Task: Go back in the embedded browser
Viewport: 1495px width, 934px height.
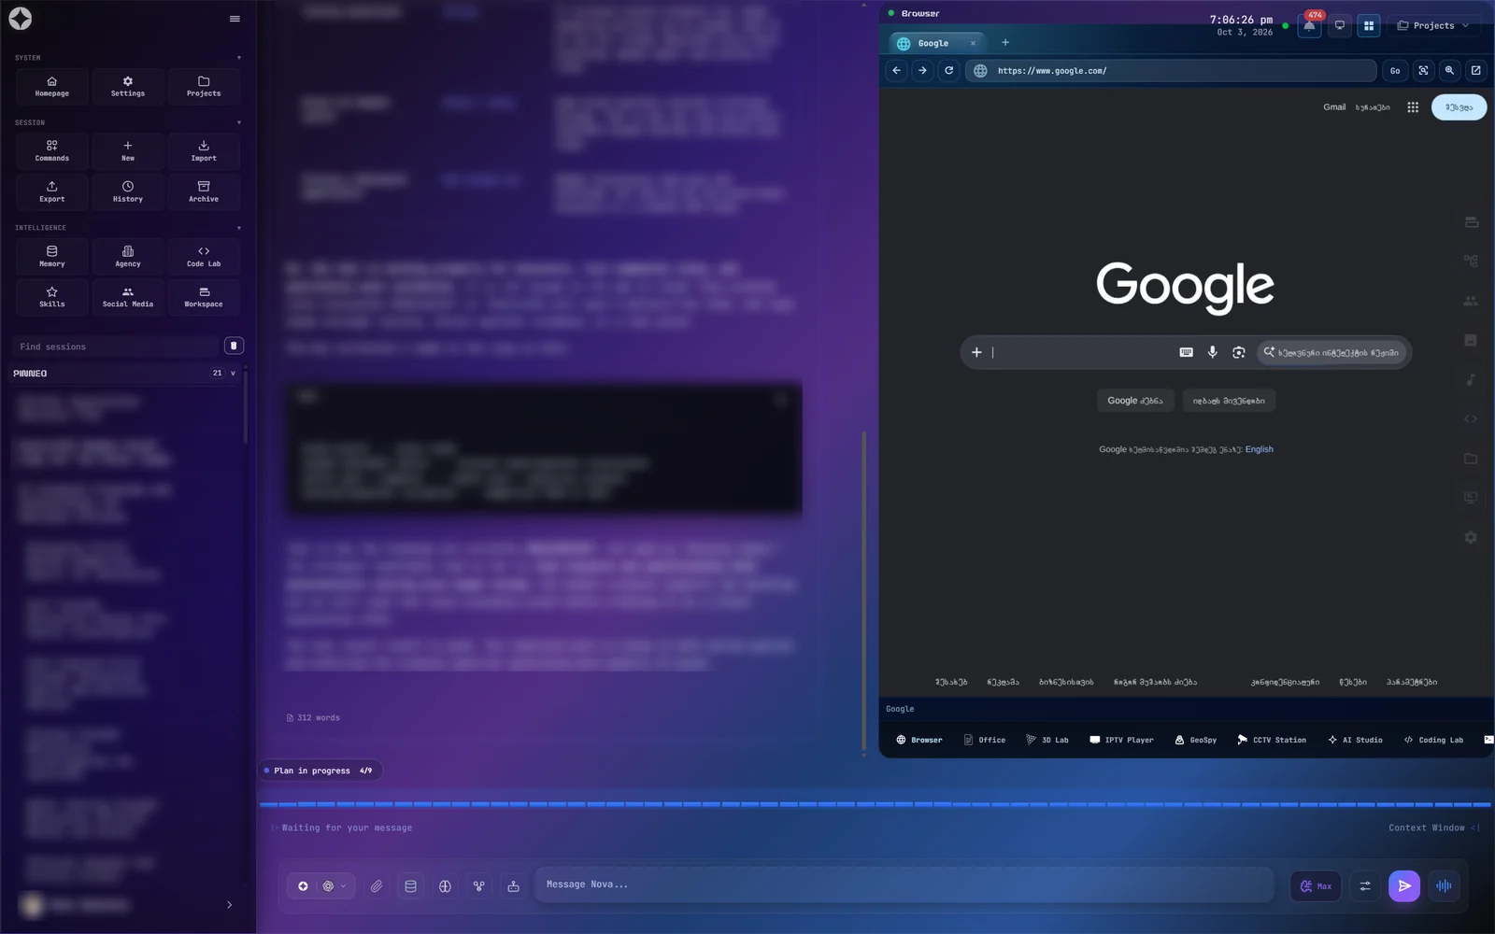Action: (896, 70)
